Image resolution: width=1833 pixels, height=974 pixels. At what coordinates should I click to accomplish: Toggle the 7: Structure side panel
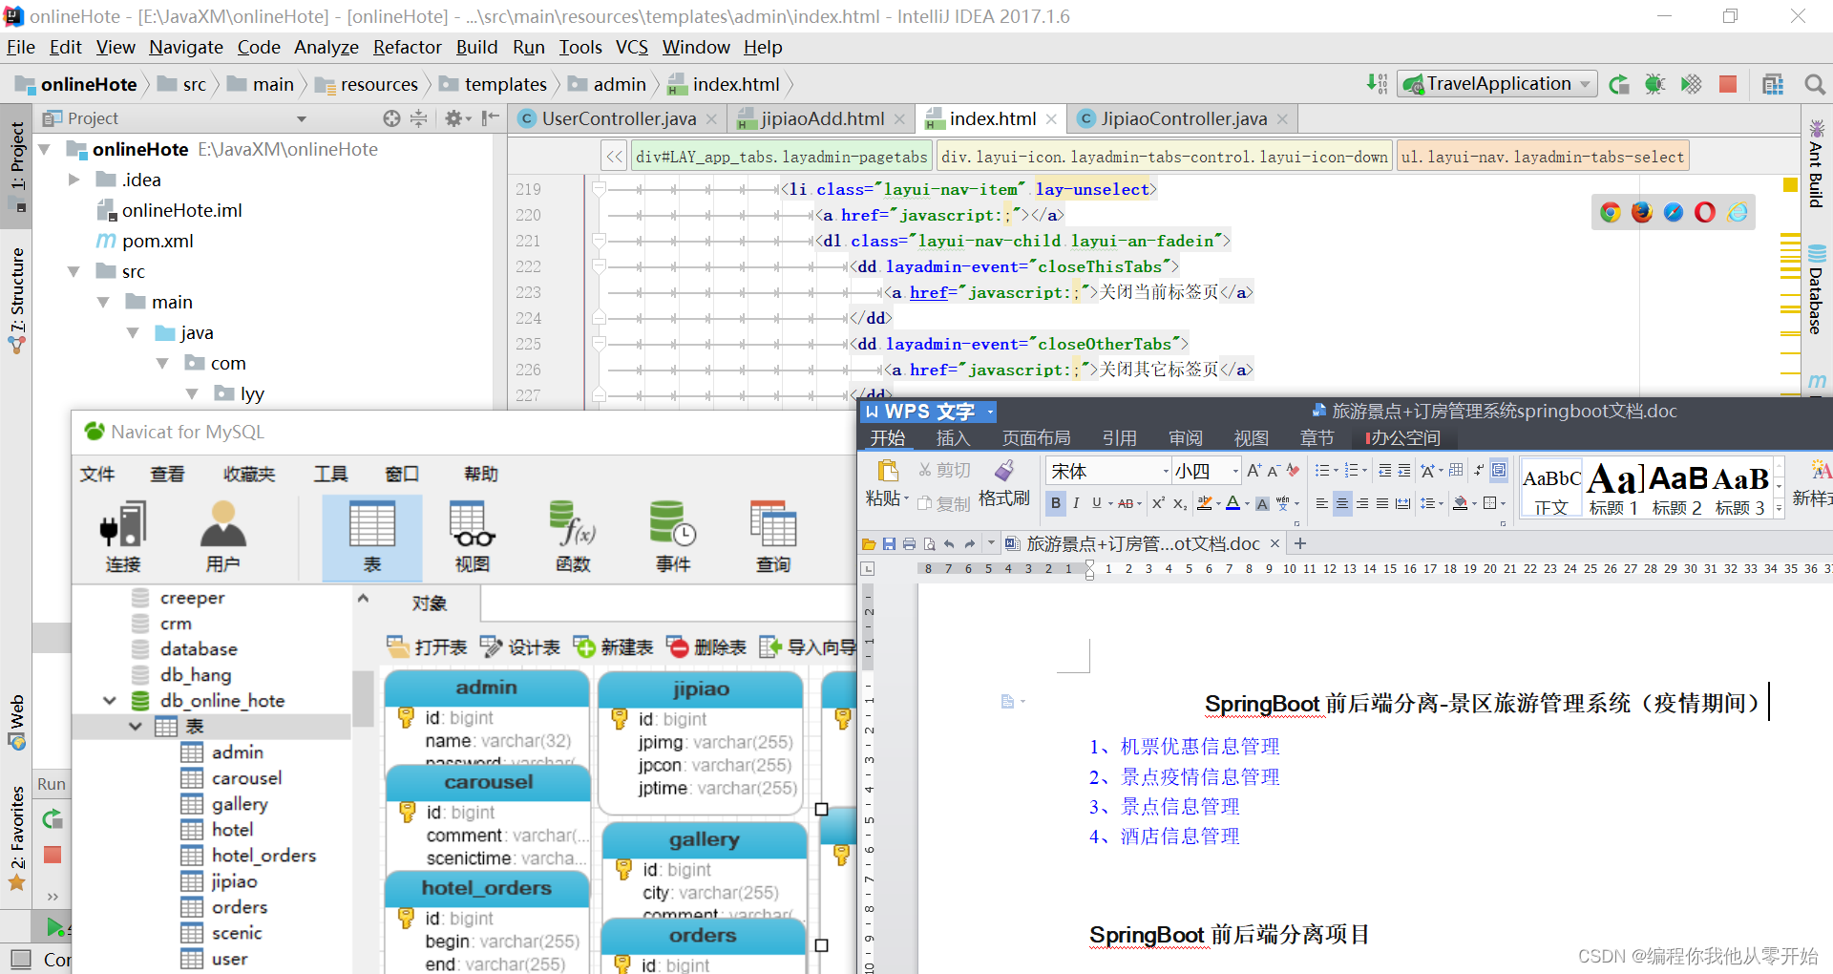[x=17, y=300]
